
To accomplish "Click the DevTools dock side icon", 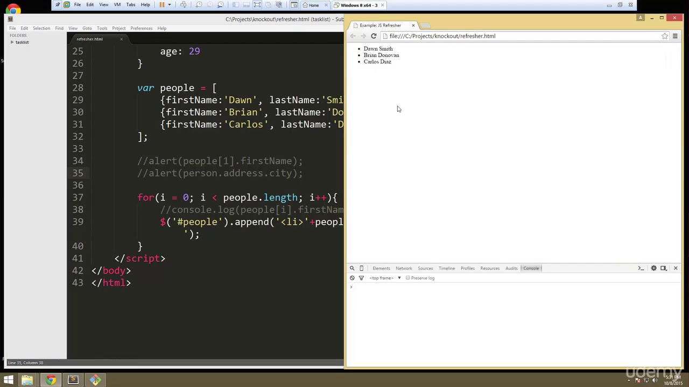I will click(x=664, y=268).
